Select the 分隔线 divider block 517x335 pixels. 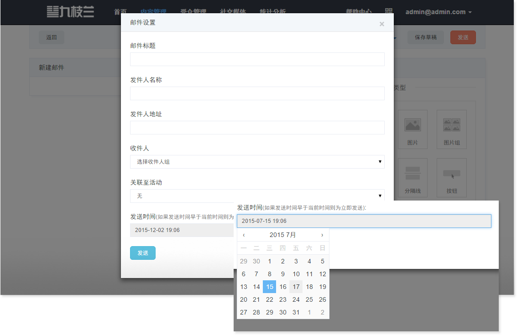coord(413,178)
